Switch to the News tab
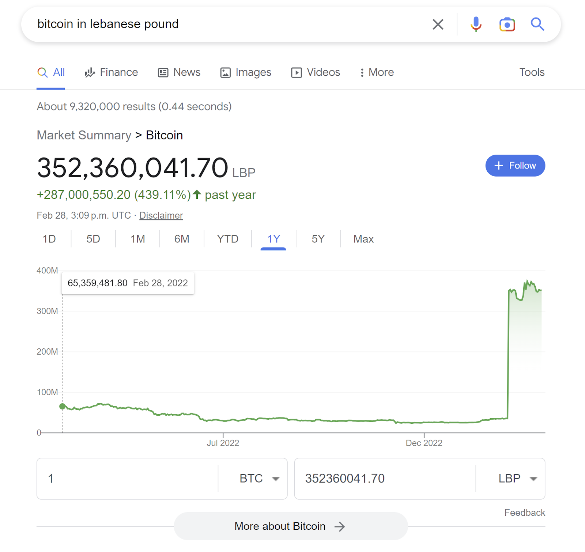Screen dimensions: 585x552 point(179,72)
